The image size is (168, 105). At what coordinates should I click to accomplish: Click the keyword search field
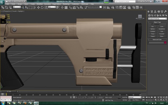pyautogui.click(x=125, y=1)
